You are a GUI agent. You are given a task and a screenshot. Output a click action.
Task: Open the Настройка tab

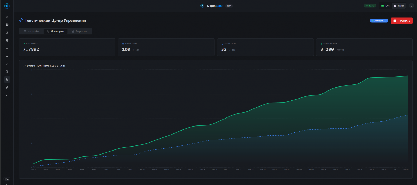pos(32,31)
